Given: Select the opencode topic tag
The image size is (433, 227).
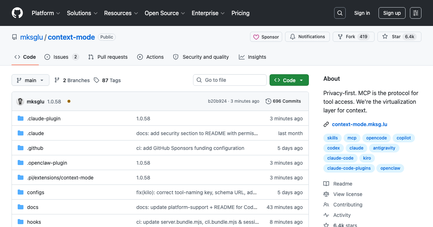Looking at the screenshot, I should click(x=376, y=138).
